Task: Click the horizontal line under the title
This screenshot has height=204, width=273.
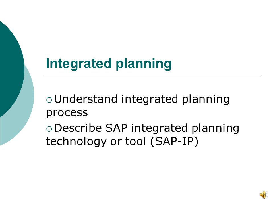Action: coord(151,75)
